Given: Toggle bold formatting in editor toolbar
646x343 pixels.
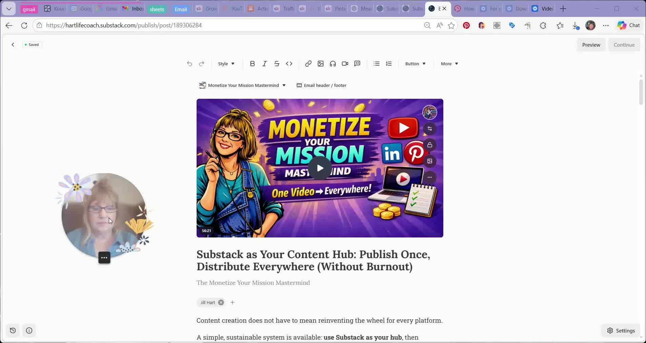Looking at the screenshot, I should pyautogui.click(x=252, y=64).
